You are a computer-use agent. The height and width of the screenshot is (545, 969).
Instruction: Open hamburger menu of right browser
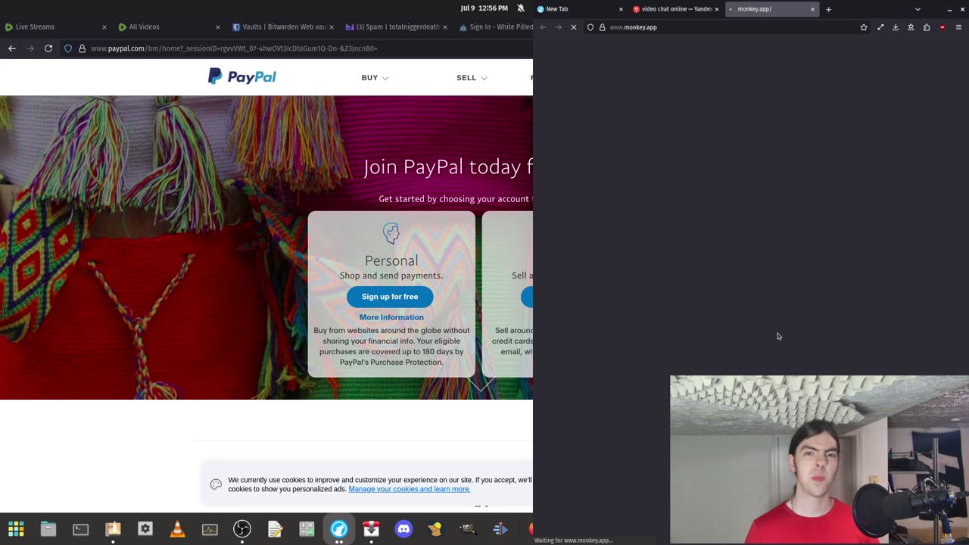[958, 27]
